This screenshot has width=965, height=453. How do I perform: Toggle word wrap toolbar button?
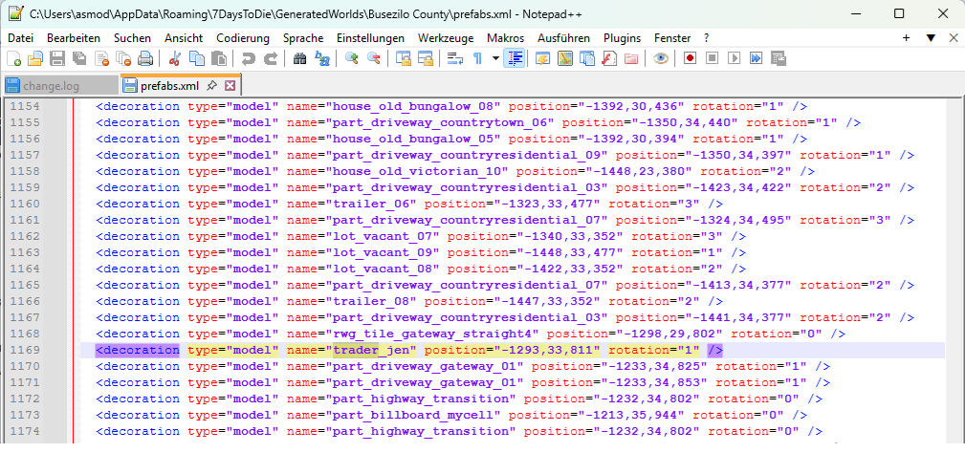(455, 58)
